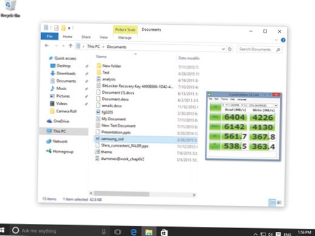Click the Cortana microphone icon
315x236 pixels.
[104, 231]
